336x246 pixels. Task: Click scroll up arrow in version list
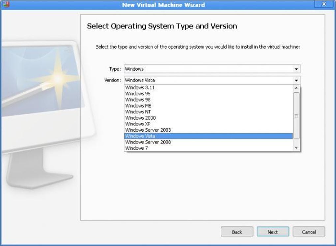coord(296,88)
